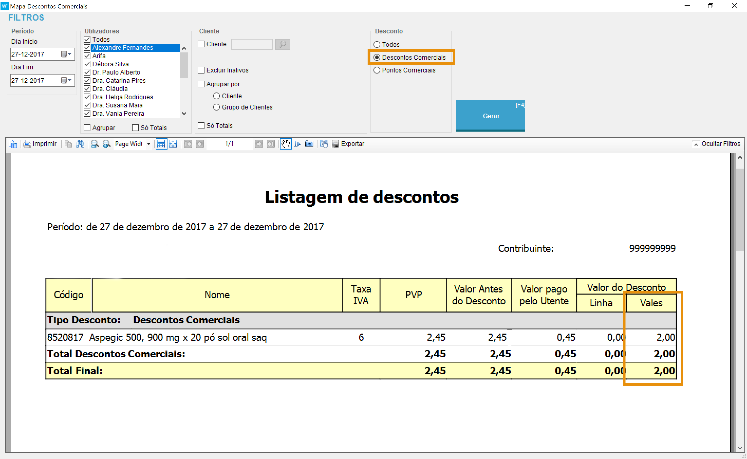The image size is (747, 459).
Task: Select the fit whole page icon
Action: 173,144
